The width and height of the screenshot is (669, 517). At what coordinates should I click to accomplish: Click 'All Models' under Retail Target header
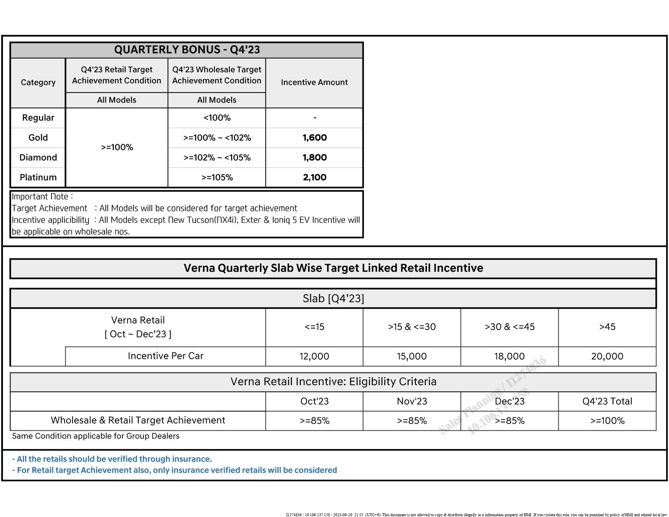(117, 100)
